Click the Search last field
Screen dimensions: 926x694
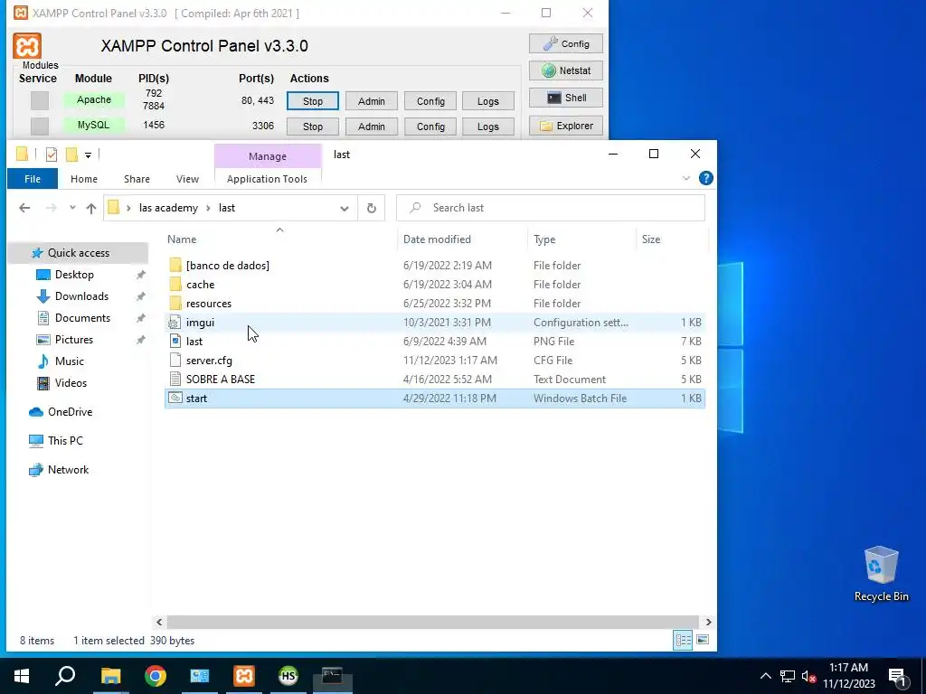[551, 208]
